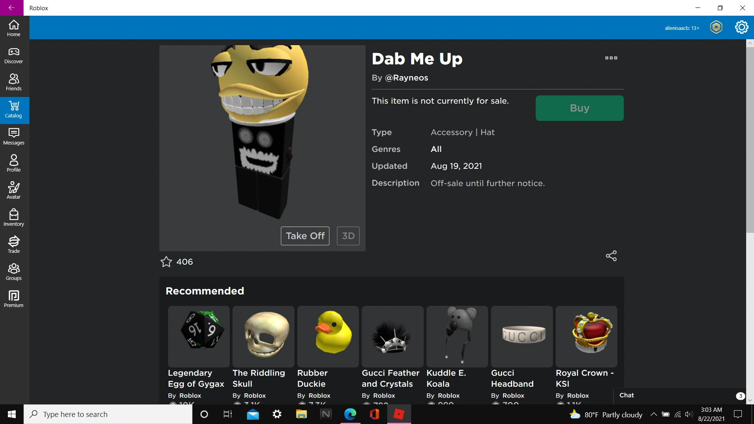
Task: Check your Robux balance icon
Action: tap(716, 27)
